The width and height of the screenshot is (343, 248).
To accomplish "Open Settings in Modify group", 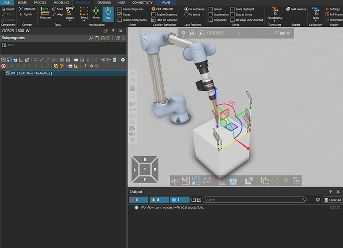I will [x=332, y=9].
